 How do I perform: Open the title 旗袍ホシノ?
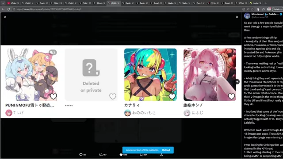click(x=193, y=105)
